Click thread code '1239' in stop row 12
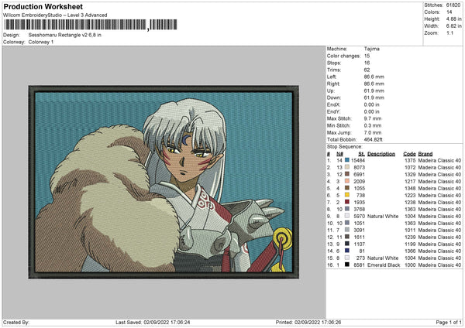 click(410, 237)
